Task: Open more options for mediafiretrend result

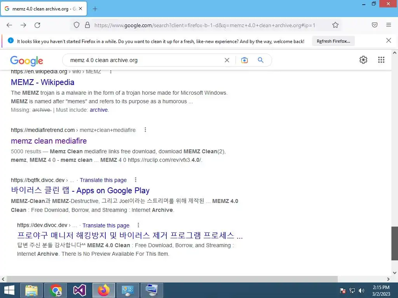Action: (x=145, y=130)
